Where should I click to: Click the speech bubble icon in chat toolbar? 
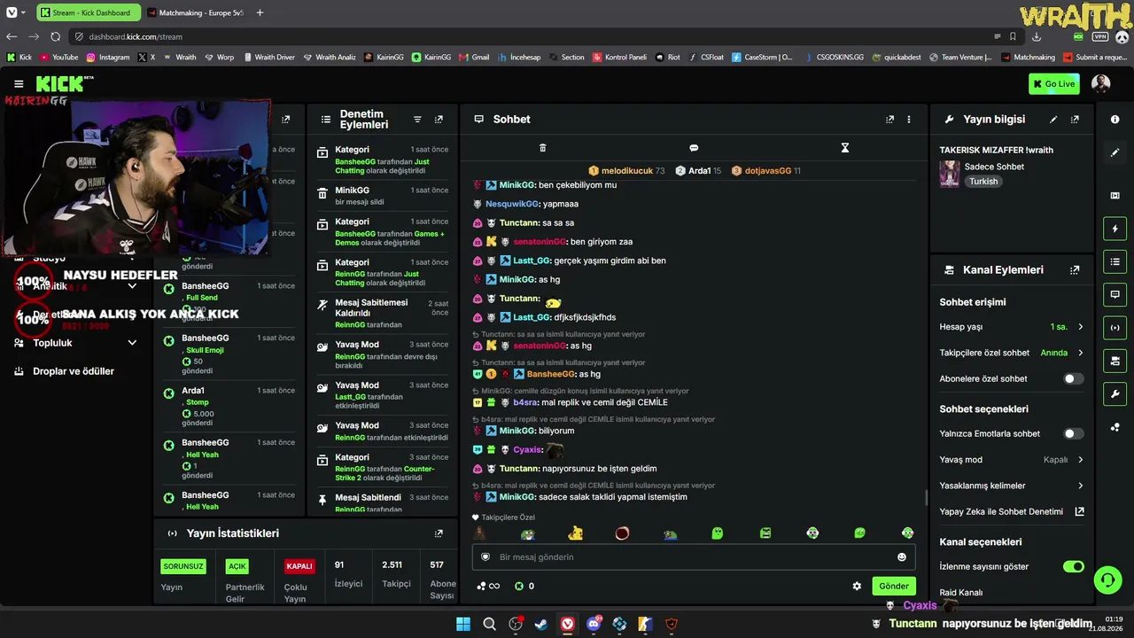point(694,148)
